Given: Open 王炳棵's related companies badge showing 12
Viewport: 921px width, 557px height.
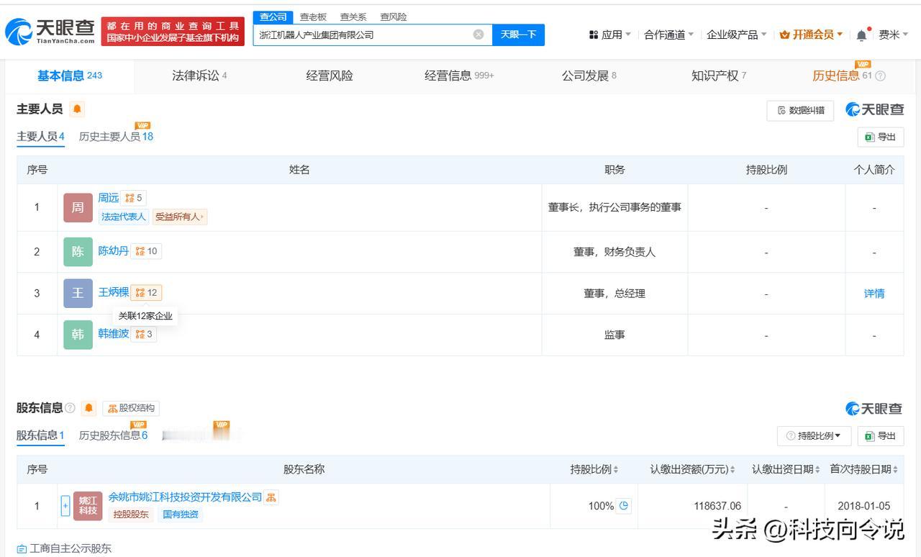Looking at the screenshot, I should click(146, 293).
